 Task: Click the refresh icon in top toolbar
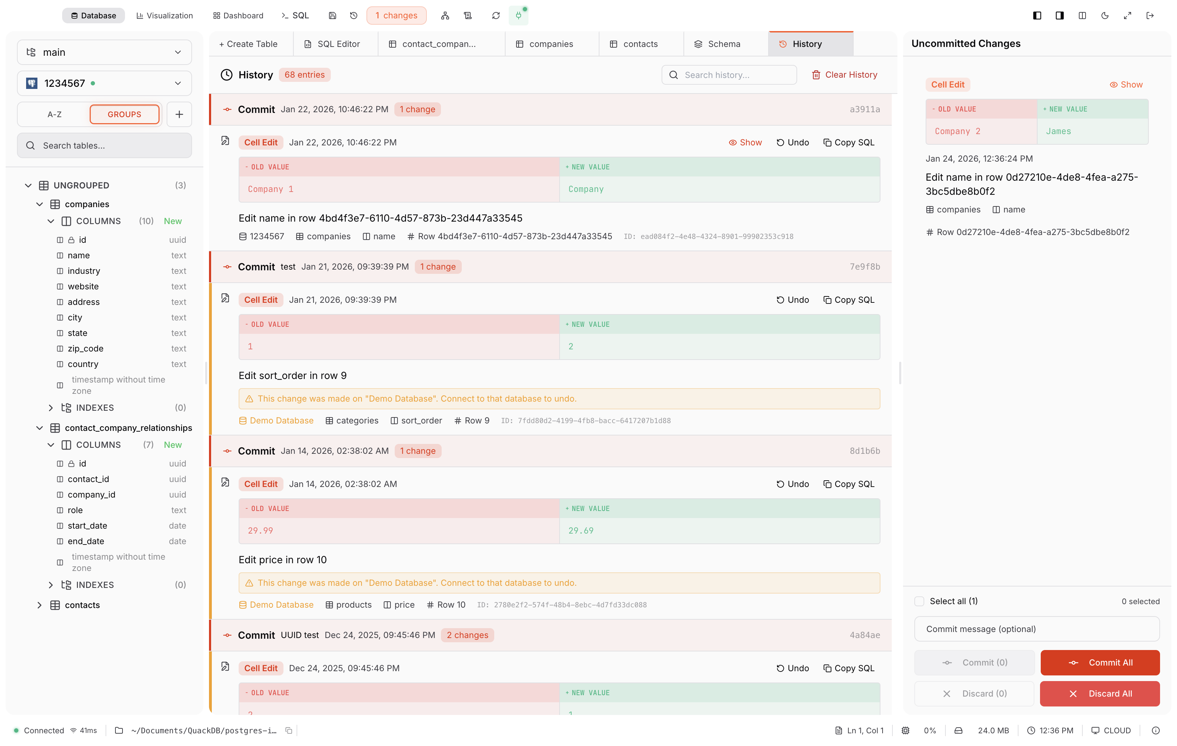pyautogui.click(x=496, y=16)
